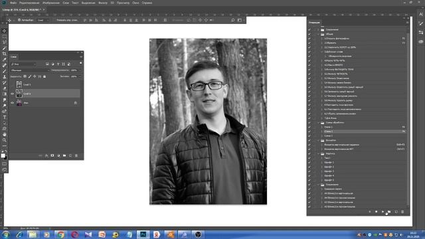Screen dimensions: 425x239
Task: Select the Gradient tool
Action: tap(5, 94)
